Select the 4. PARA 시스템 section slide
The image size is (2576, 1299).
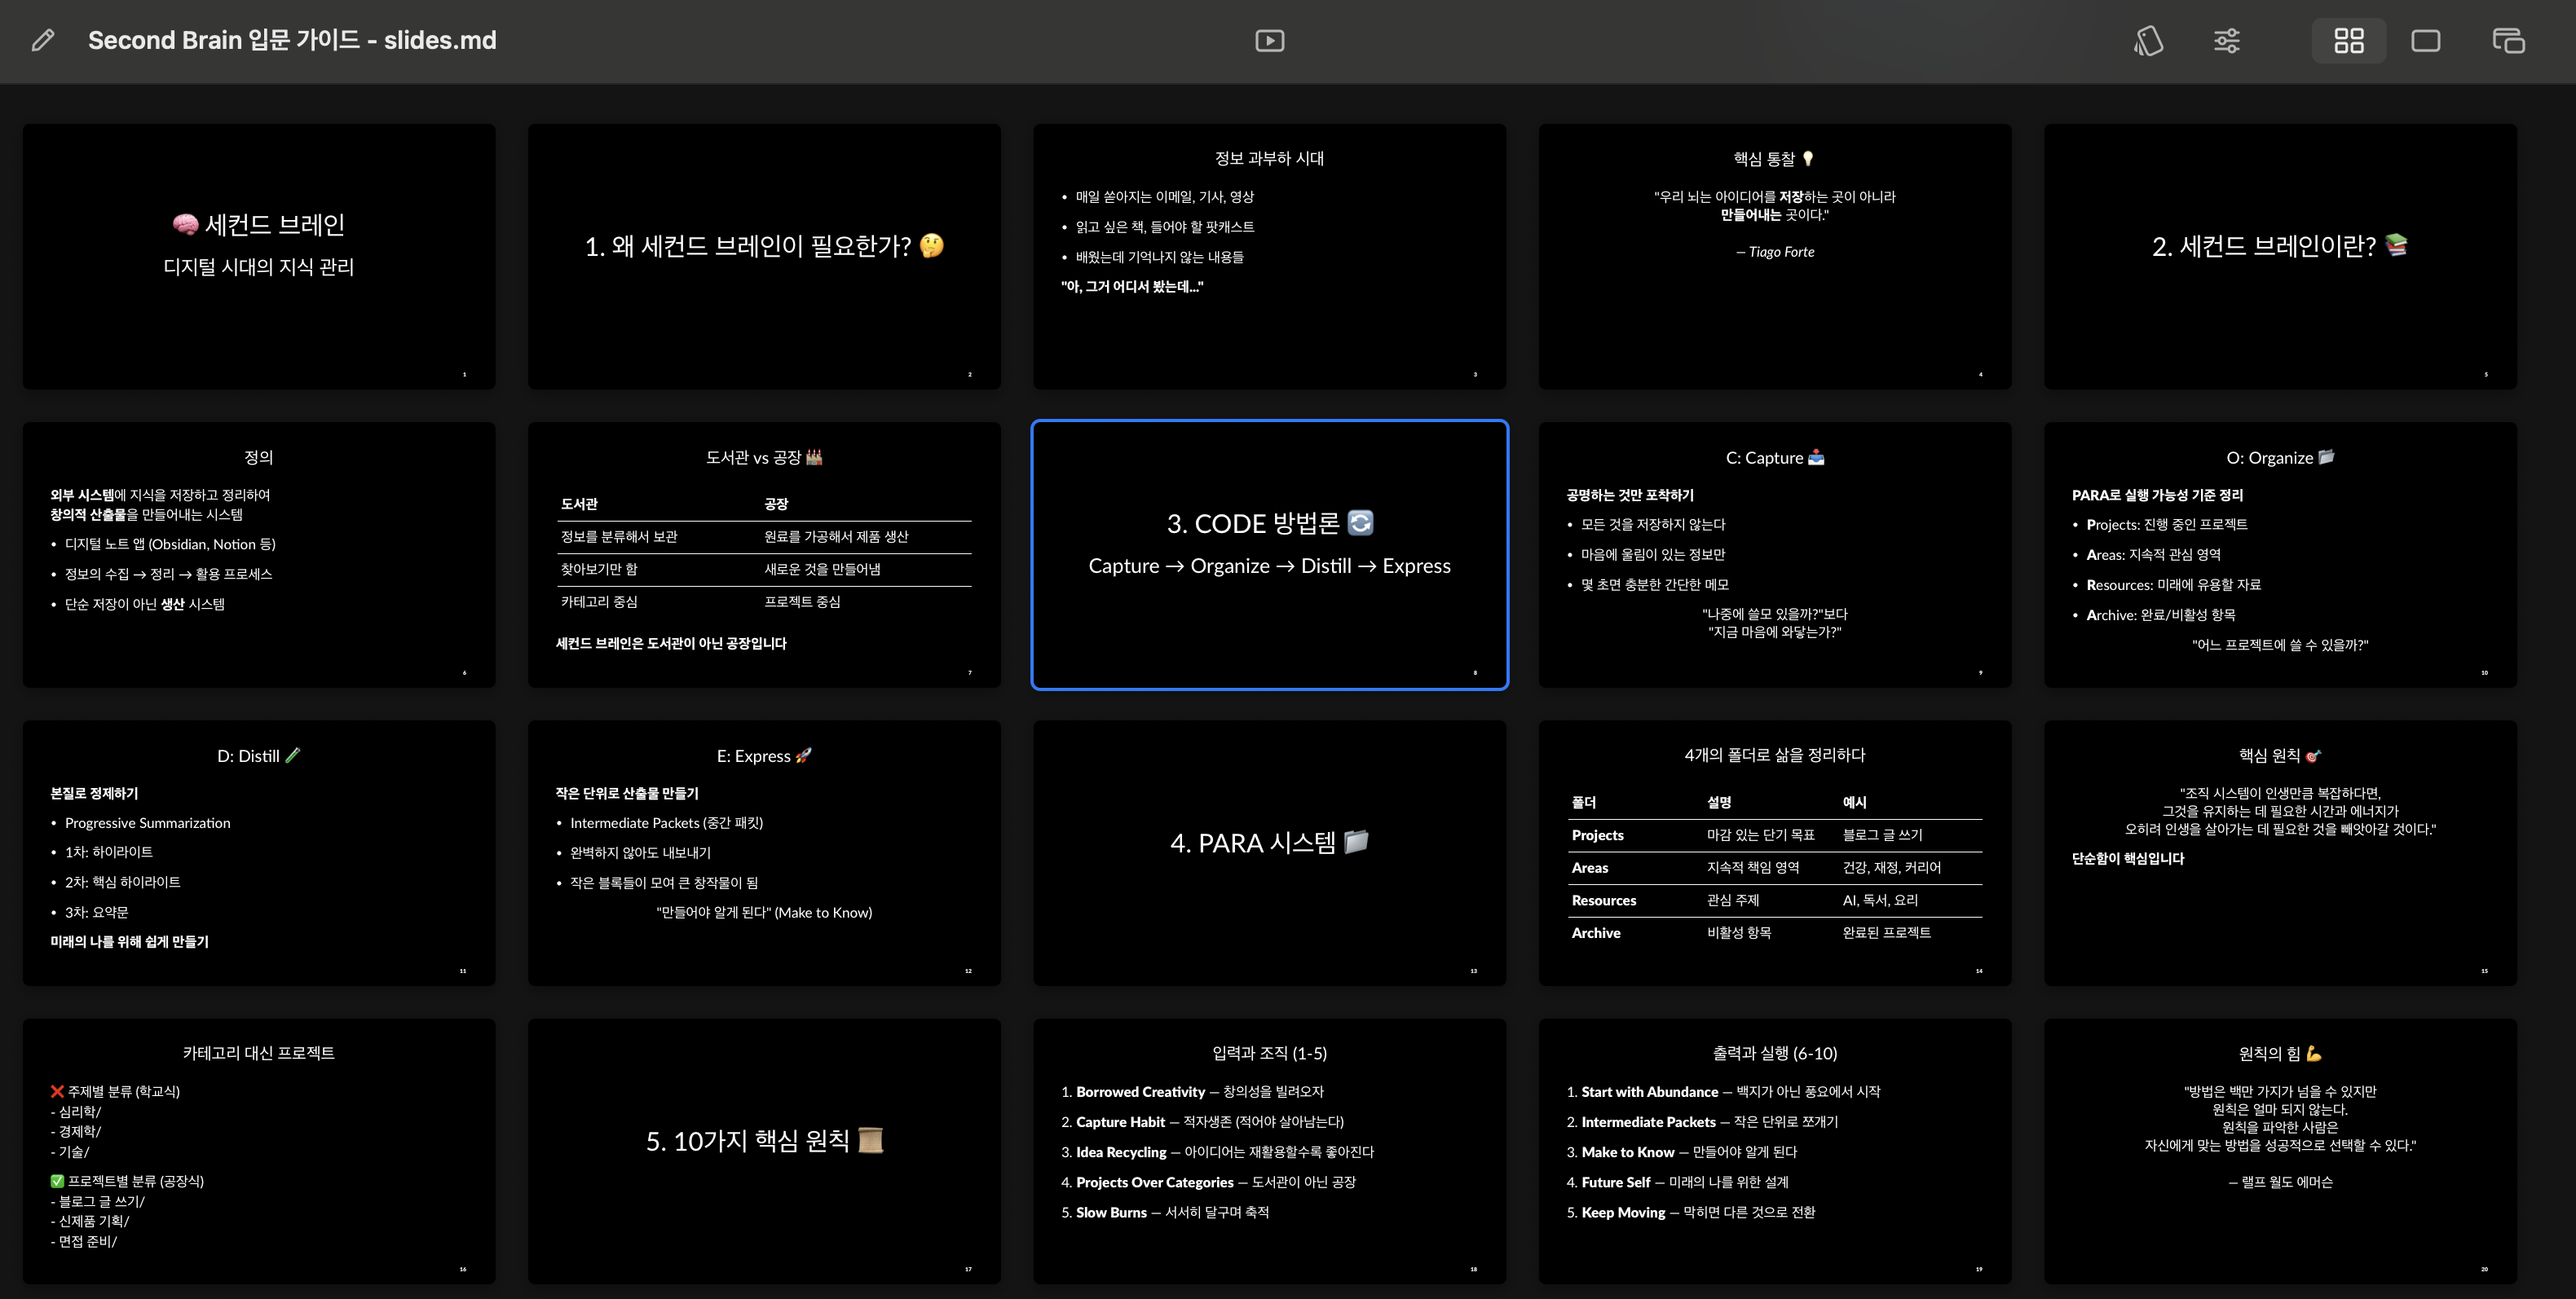point(1269,852)
